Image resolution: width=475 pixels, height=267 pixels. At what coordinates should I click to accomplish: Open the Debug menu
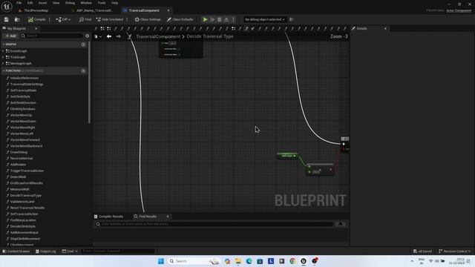(x=70, y=3)
